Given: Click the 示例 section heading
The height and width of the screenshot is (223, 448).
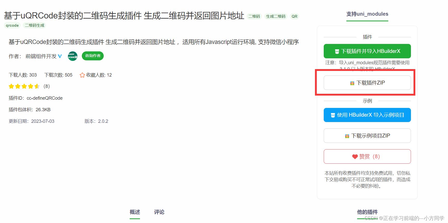Looking at the screenshot, I should pos(367,101).
